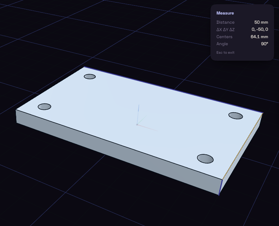279x226 pixels.
Task: Select the hole near the left edge
Action: (x=44, y=107)
